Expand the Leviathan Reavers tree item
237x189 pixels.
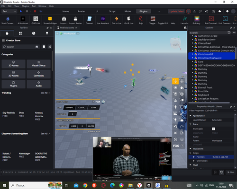pos(192,99)
